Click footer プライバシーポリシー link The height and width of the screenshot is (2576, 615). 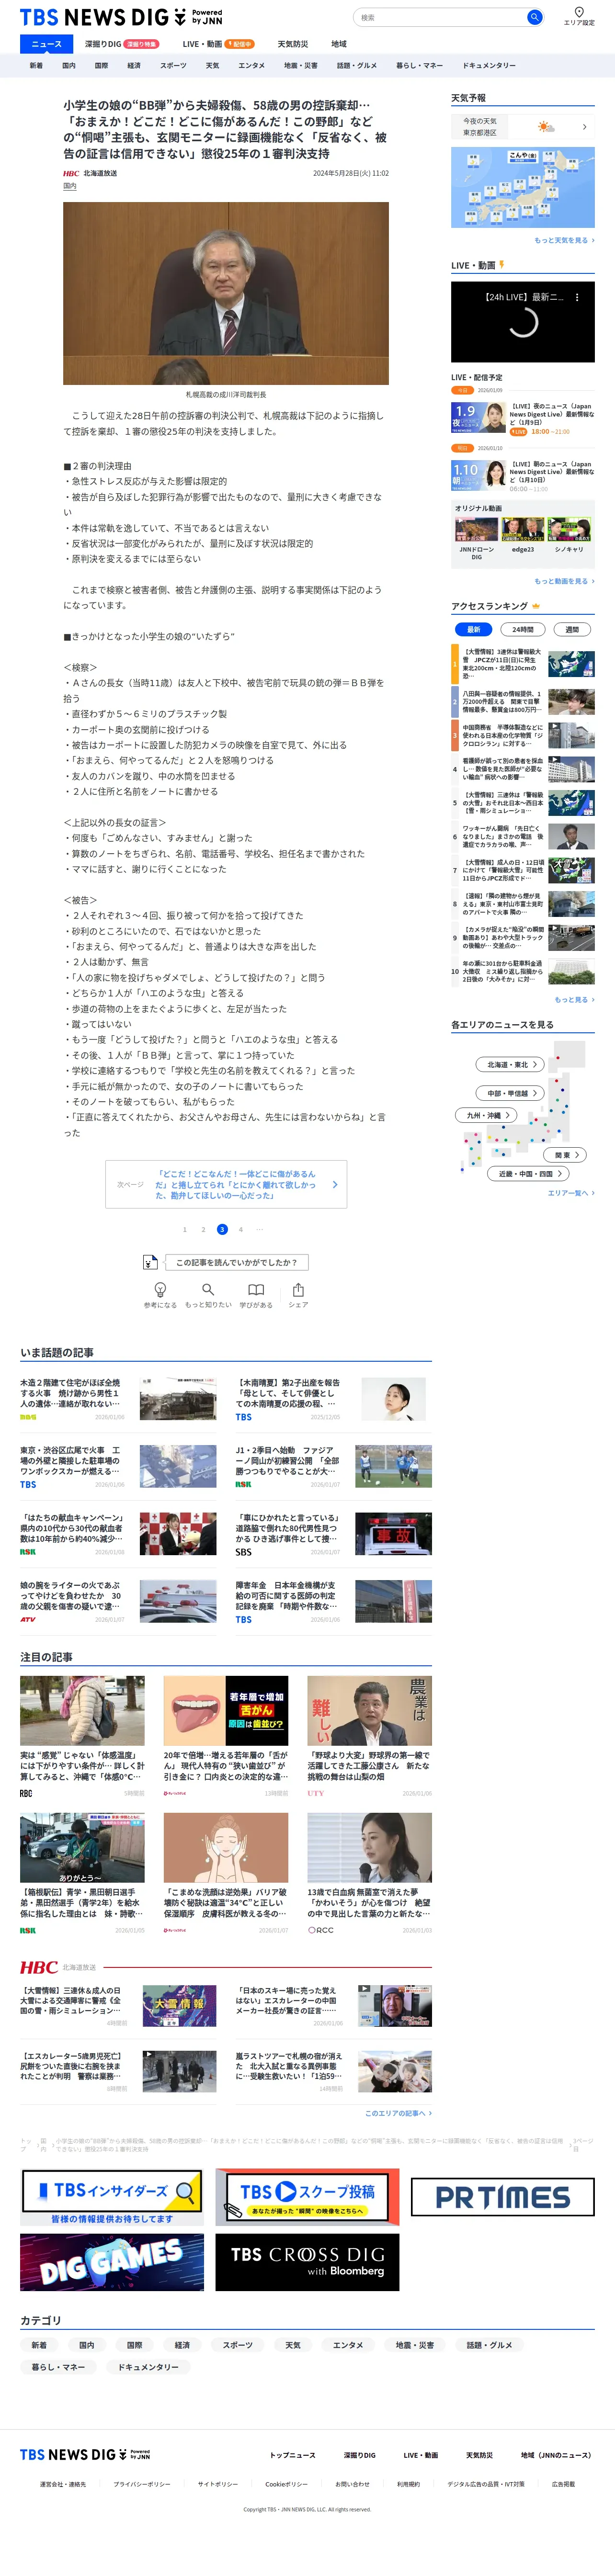(141, 2484)
